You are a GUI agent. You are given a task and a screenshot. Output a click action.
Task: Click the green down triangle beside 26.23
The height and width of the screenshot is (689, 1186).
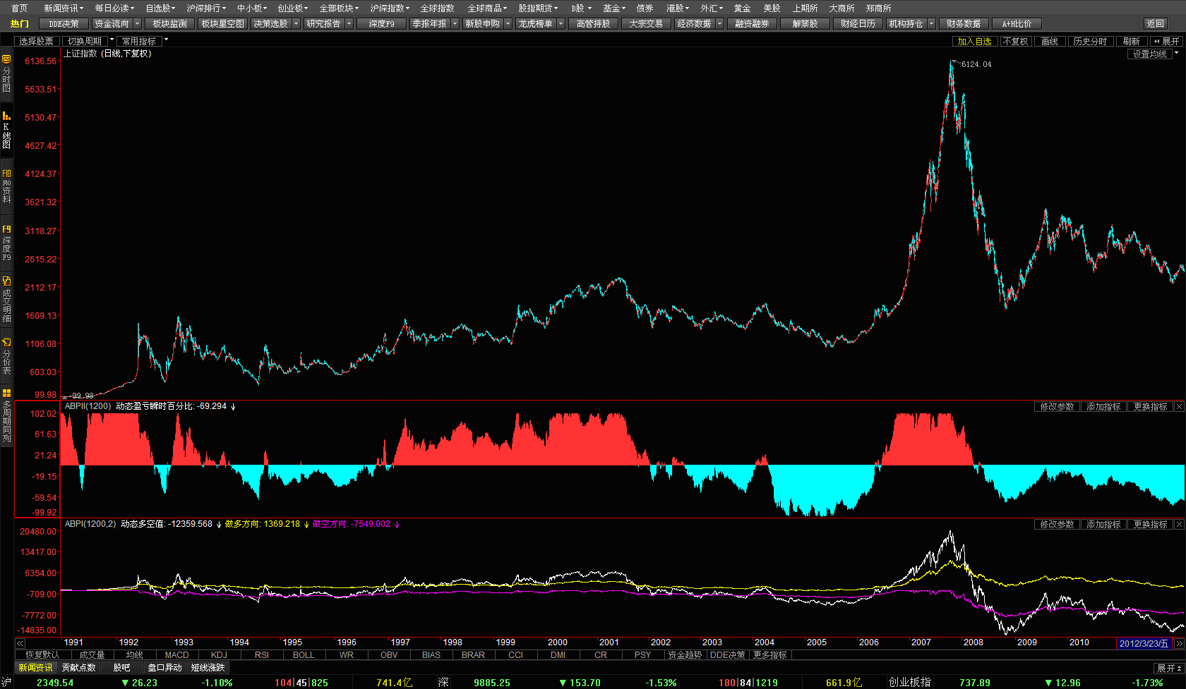point(125,683)
